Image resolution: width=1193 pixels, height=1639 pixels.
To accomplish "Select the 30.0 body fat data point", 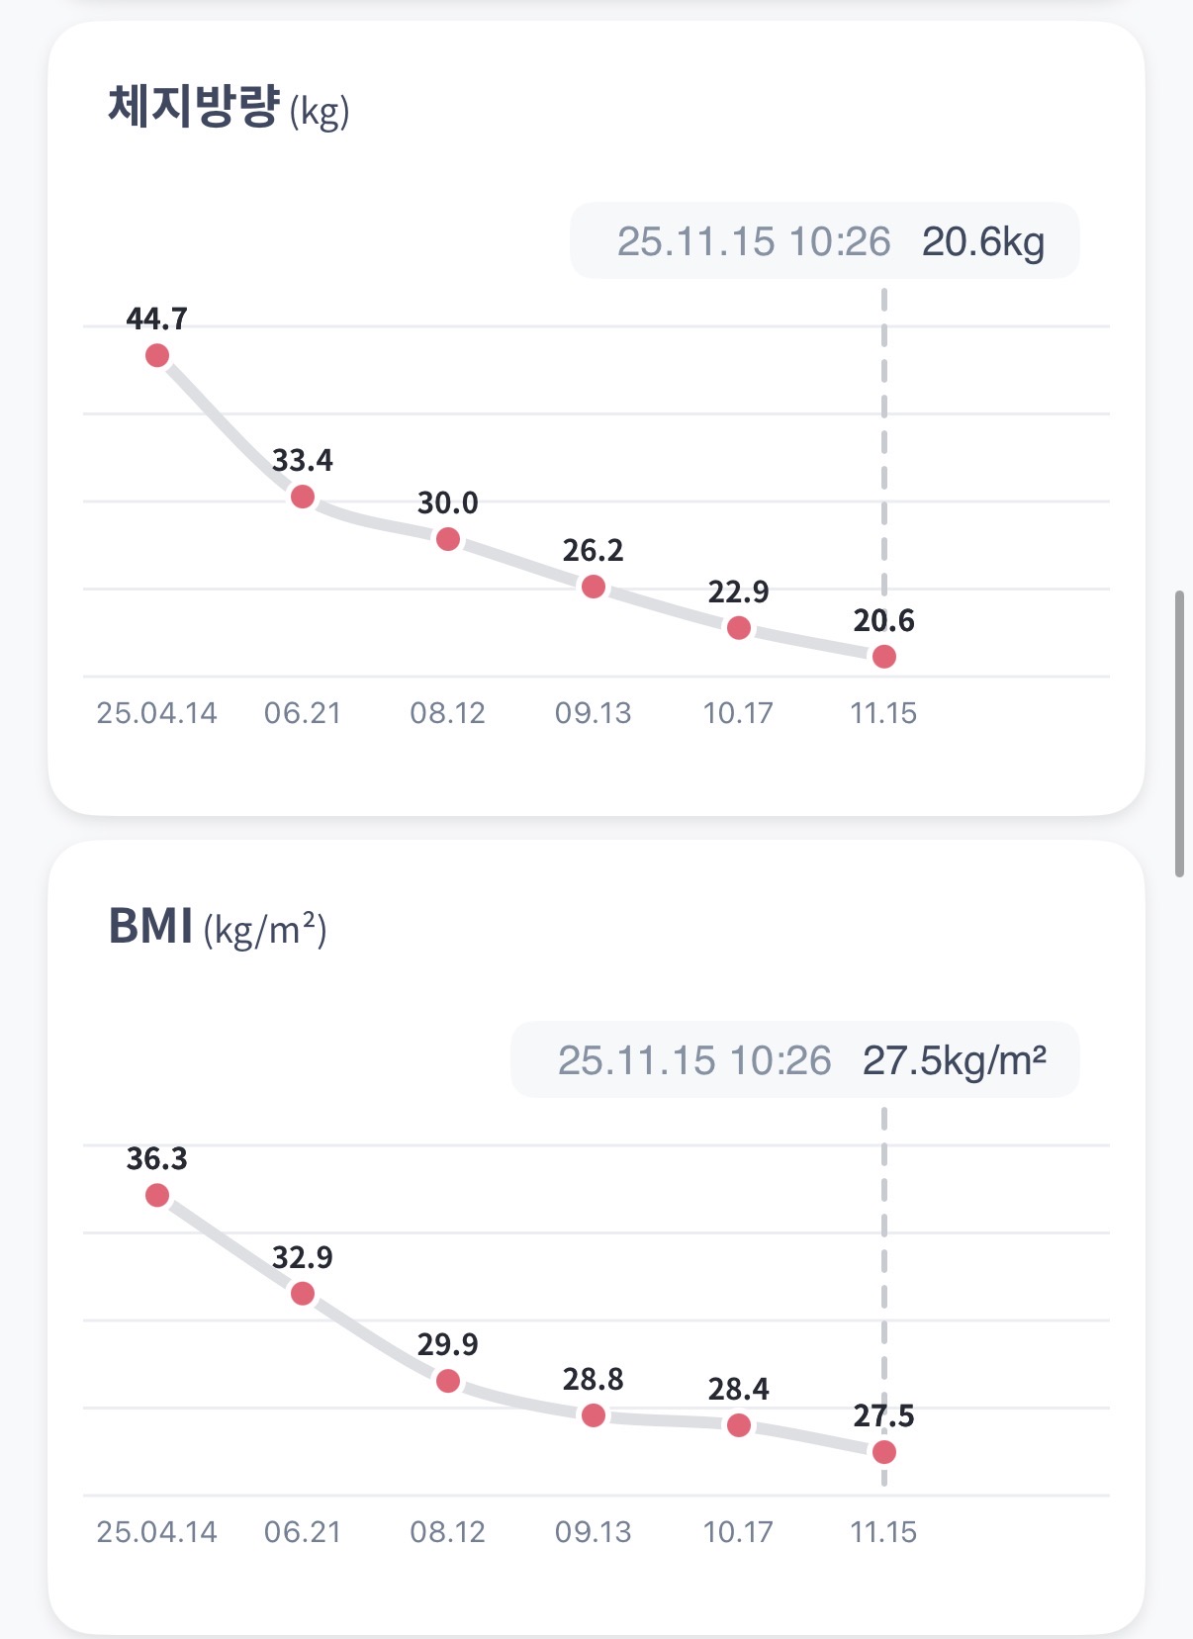I will (x=448, y=539).
